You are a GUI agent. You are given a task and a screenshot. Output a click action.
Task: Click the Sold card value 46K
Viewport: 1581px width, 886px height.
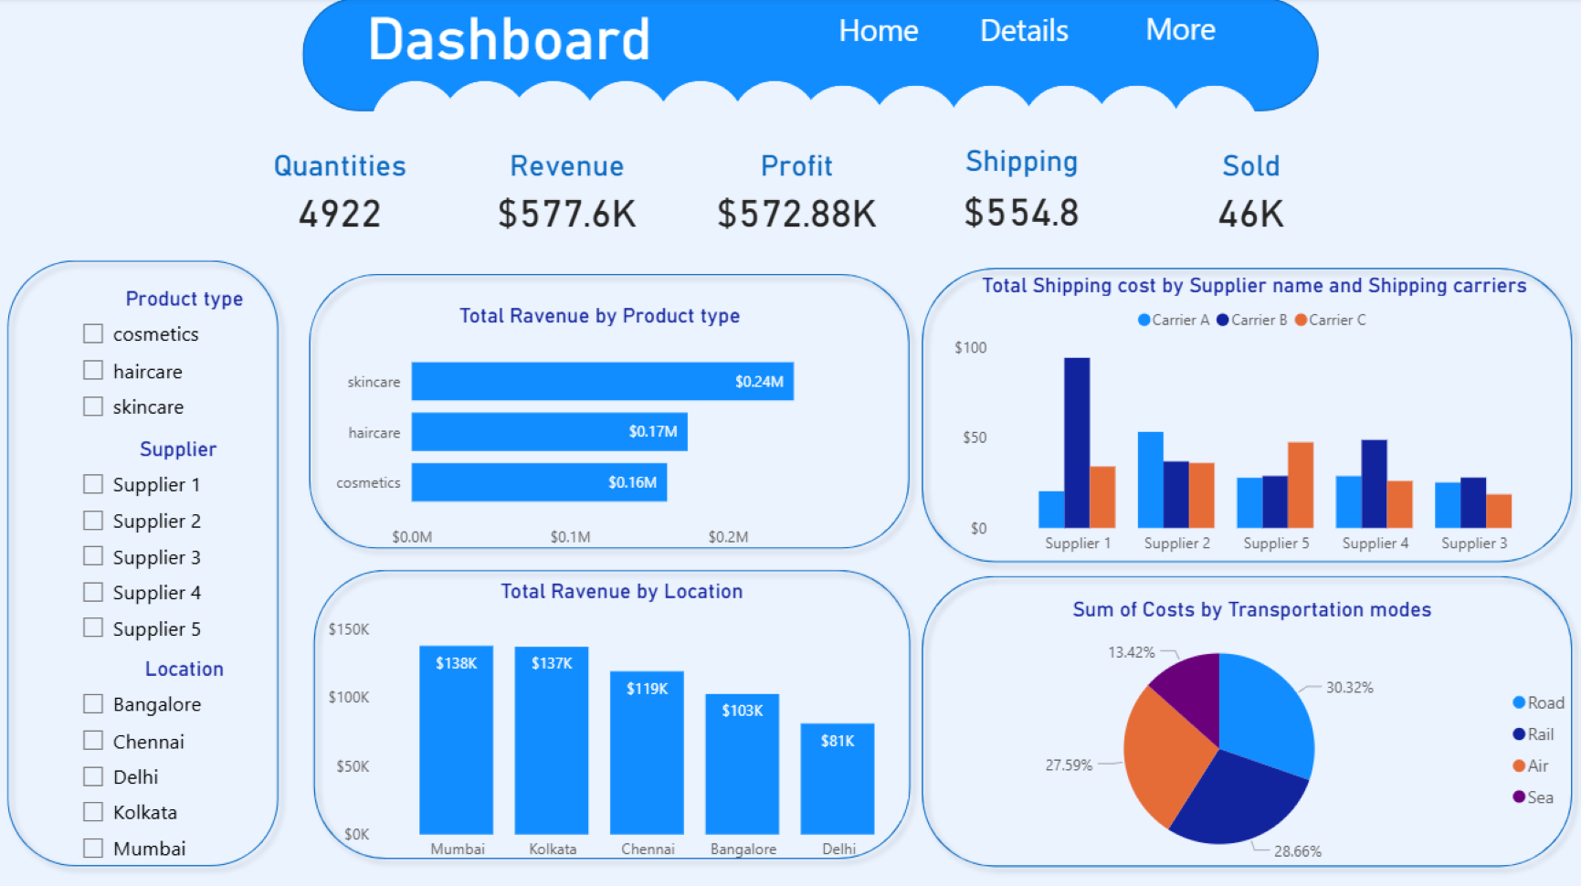[x=1250, y=214]
